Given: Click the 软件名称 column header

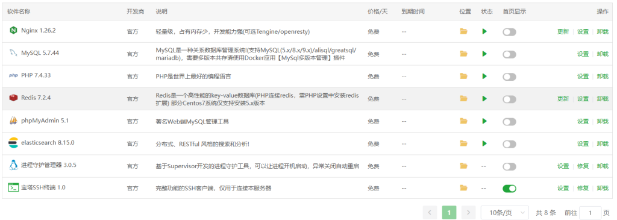Looking at the screenshot, I should coord(19,11).
